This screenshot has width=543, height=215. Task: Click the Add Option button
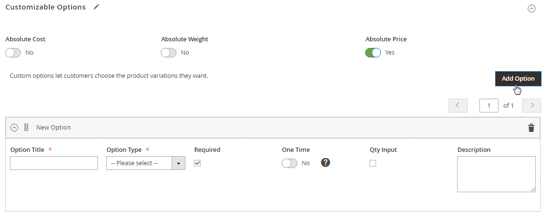(518, 79)
